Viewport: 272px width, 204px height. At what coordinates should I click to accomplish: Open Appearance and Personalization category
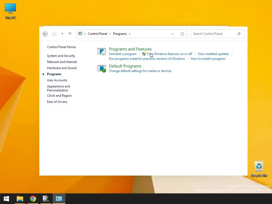(x=58, y=88)
